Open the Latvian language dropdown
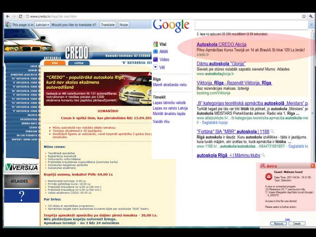The width and height of the screenshot is (316, 237). (42, 25)
